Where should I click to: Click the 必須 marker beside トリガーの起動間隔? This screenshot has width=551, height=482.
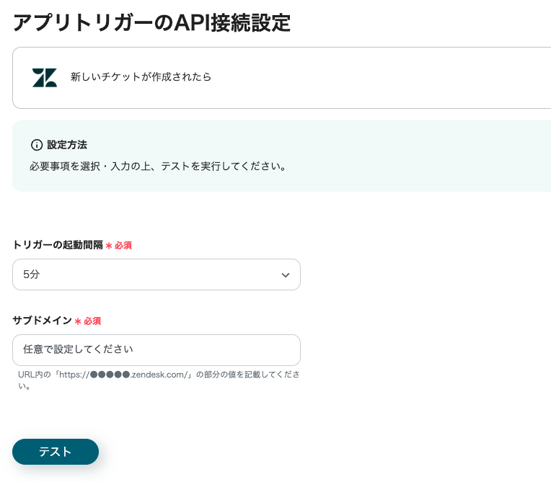[123, 246]
